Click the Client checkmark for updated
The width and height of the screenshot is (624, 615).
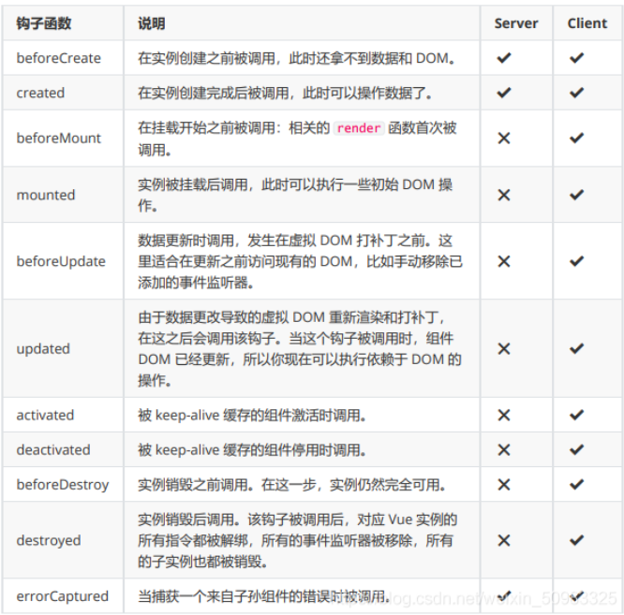pos(576,348)
